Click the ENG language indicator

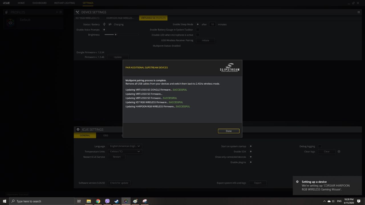(339, 201)
